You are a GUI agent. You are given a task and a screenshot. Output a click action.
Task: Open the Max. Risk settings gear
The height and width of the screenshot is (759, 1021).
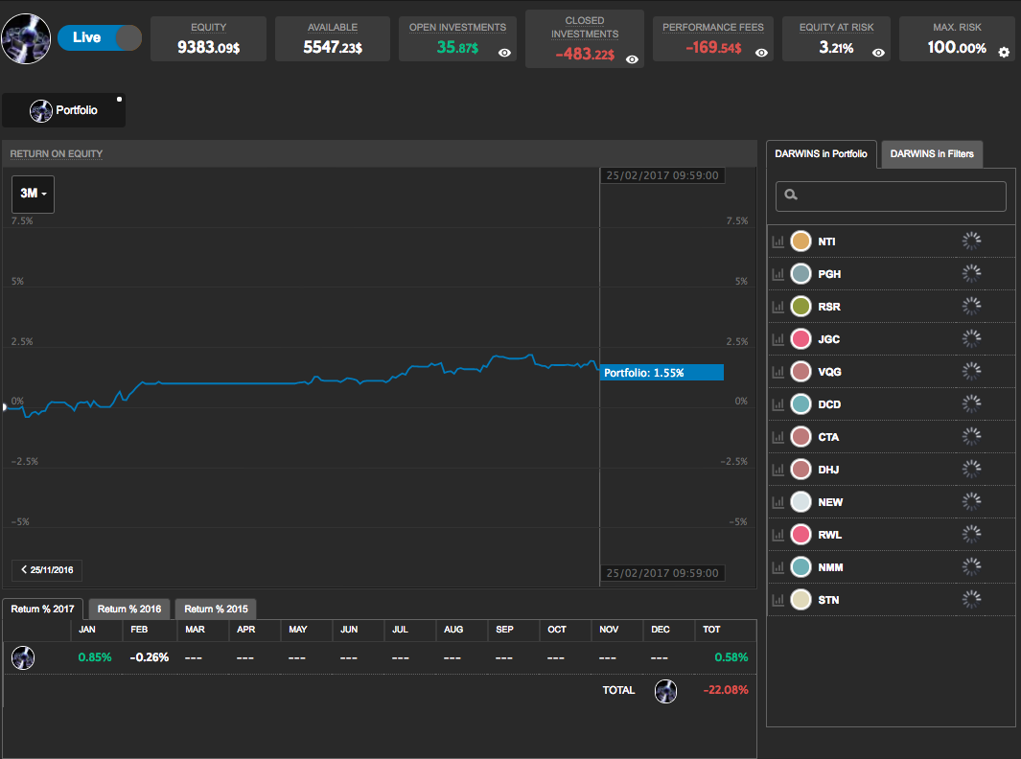click(1004, 53)
